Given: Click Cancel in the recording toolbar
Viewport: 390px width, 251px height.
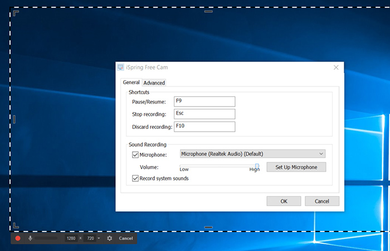Looking at the screenshot, I should [x=126, y=238].
